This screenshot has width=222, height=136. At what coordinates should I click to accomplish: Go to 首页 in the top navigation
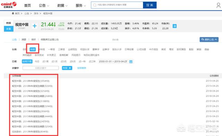click(x=27, y=6)
